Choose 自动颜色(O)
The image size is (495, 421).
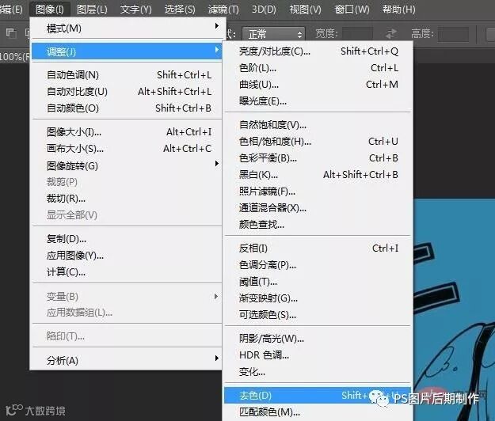click(126, 108)
